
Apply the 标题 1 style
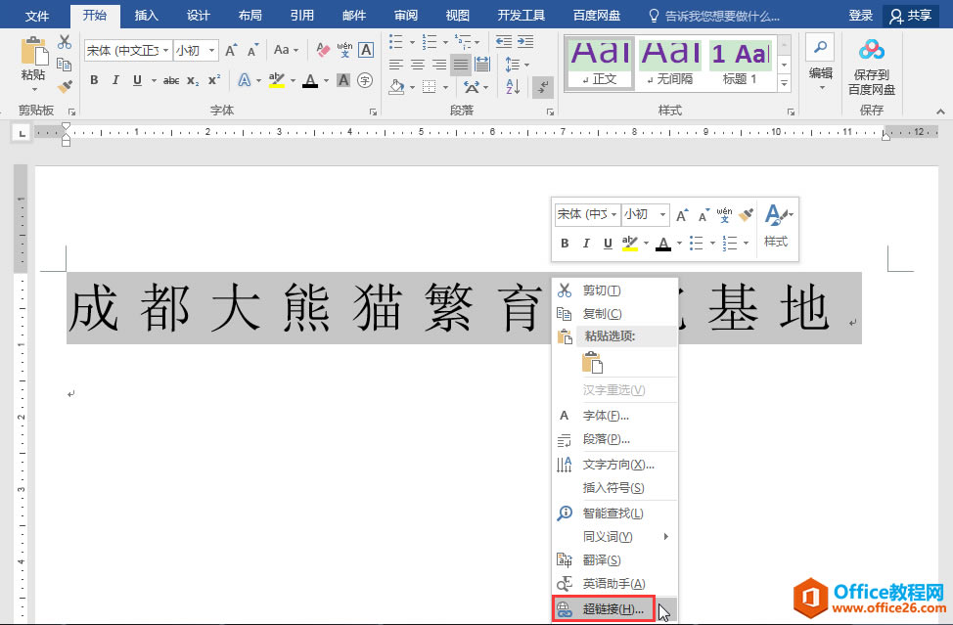click(741, 64)
